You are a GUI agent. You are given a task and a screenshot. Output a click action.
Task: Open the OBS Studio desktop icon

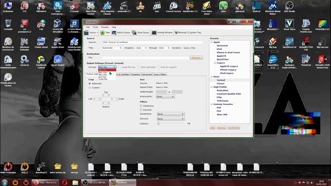[x=289, y=7]
